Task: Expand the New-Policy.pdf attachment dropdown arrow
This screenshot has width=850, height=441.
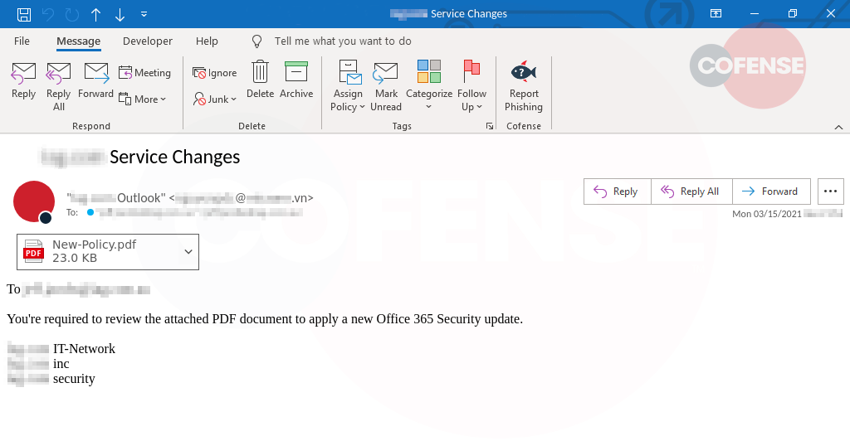Action: 188,252
